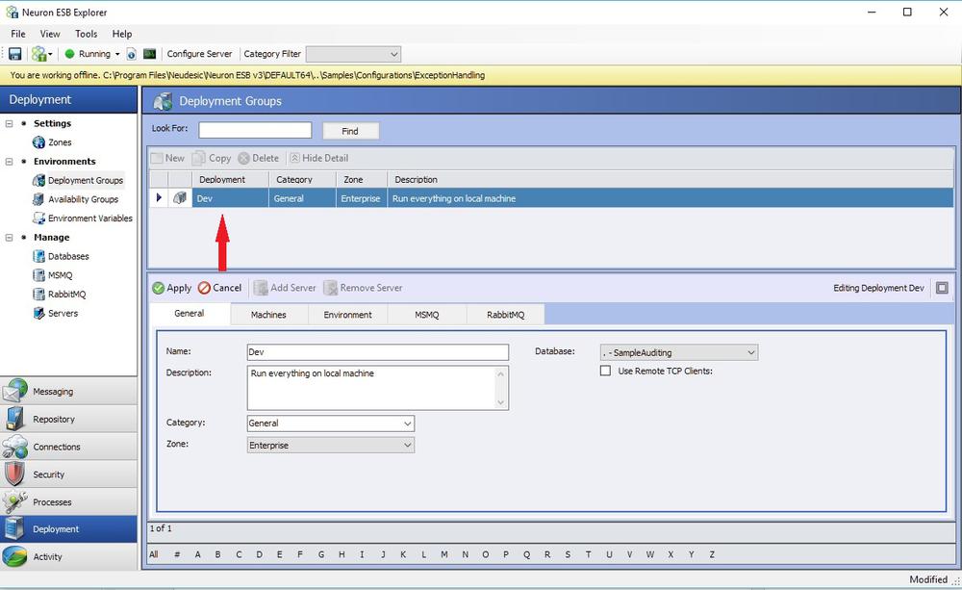Open the Repository navigation section
This screenshot has width=962, height=590.
[68, 419]
